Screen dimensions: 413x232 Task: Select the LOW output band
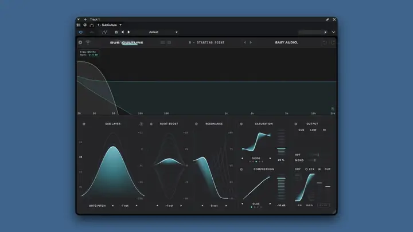click(x=313, y=130)
